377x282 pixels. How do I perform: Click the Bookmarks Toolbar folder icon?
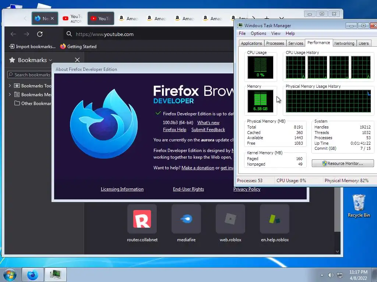[17, 86]
